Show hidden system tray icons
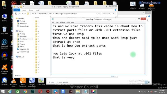The image size is (167, 94). 139,91
